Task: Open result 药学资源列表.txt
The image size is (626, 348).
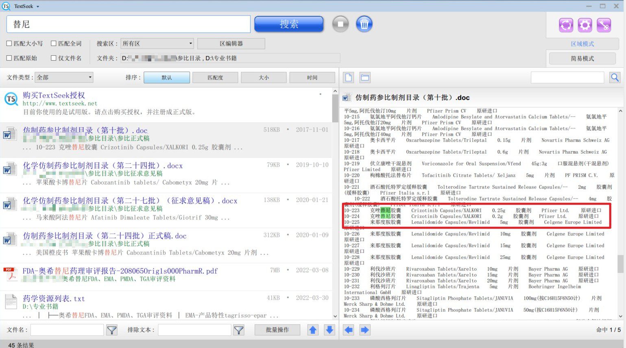Action: (54, 299)
